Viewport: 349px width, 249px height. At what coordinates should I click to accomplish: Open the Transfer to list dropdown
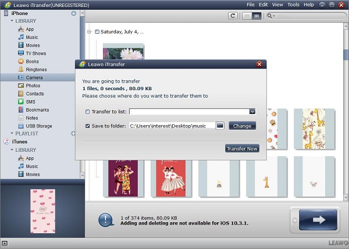point(252,112)
